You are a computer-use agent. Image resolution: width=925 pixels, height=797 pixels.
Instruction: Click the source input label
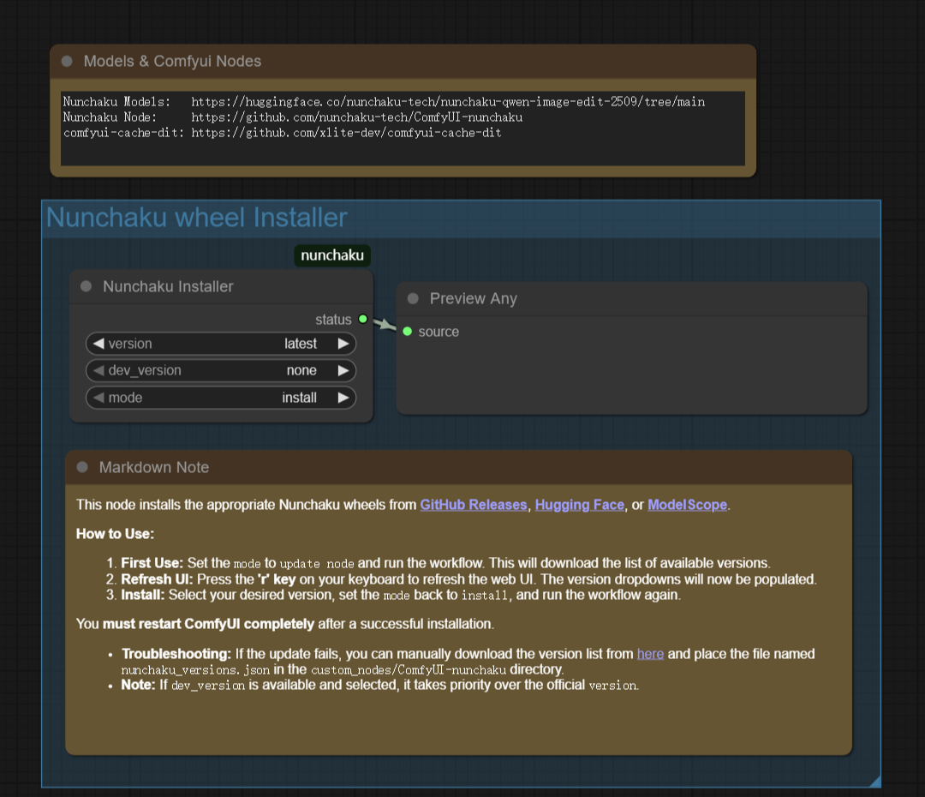pyautogui.click(x=439, y=332)
